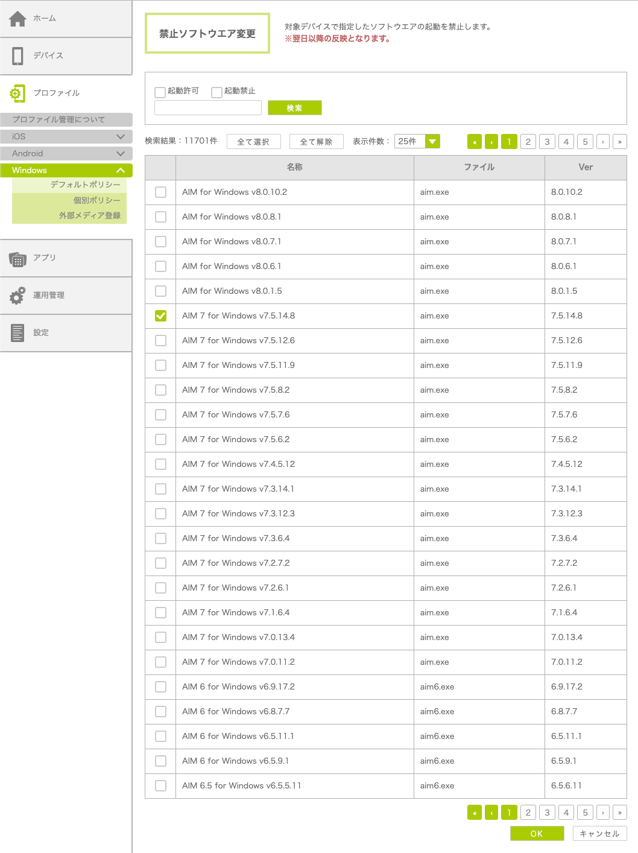638x853 pixels.
Task: Click aim6.exe in the v6.5.11.1 row
Action: click(437, 736)
